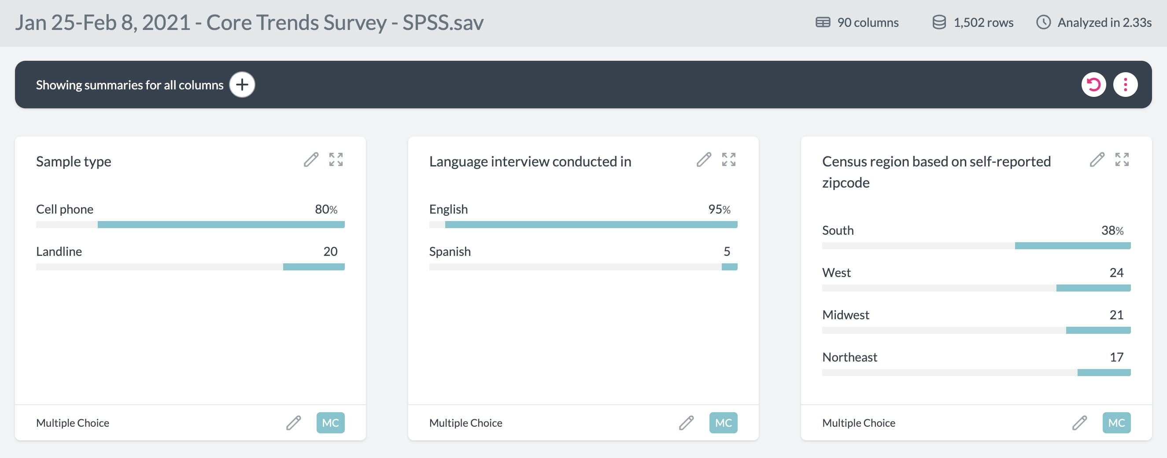Edit the Census region chart

1097,160
